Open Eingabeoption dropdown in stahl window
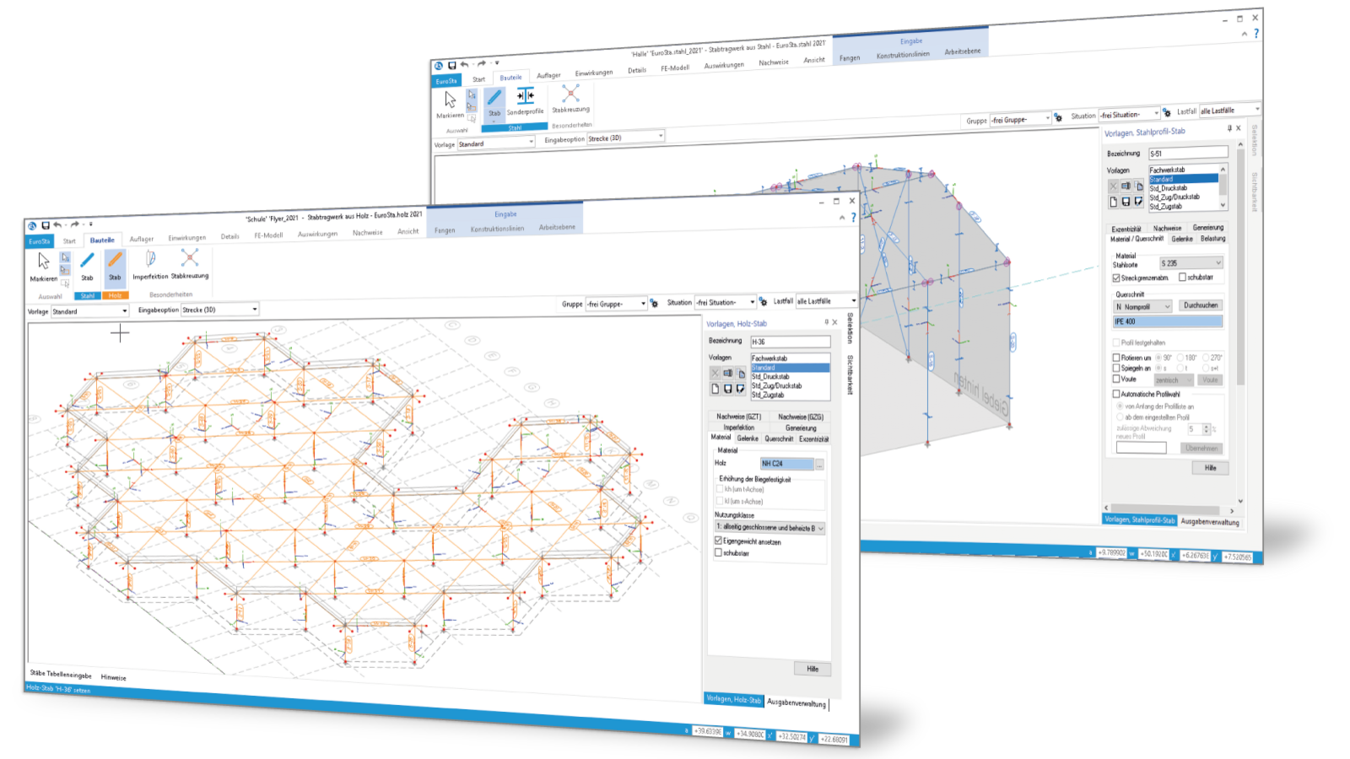 pyautogui.click(x=626, y=137)
